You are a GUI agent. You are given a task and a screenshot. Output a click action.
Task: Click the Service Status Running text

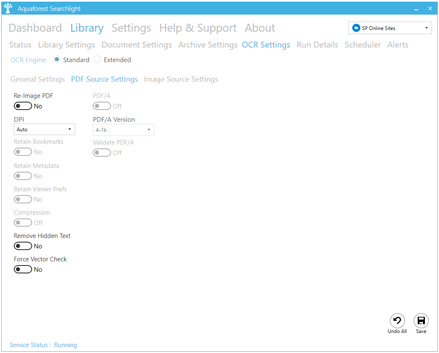tap(66, 345)
